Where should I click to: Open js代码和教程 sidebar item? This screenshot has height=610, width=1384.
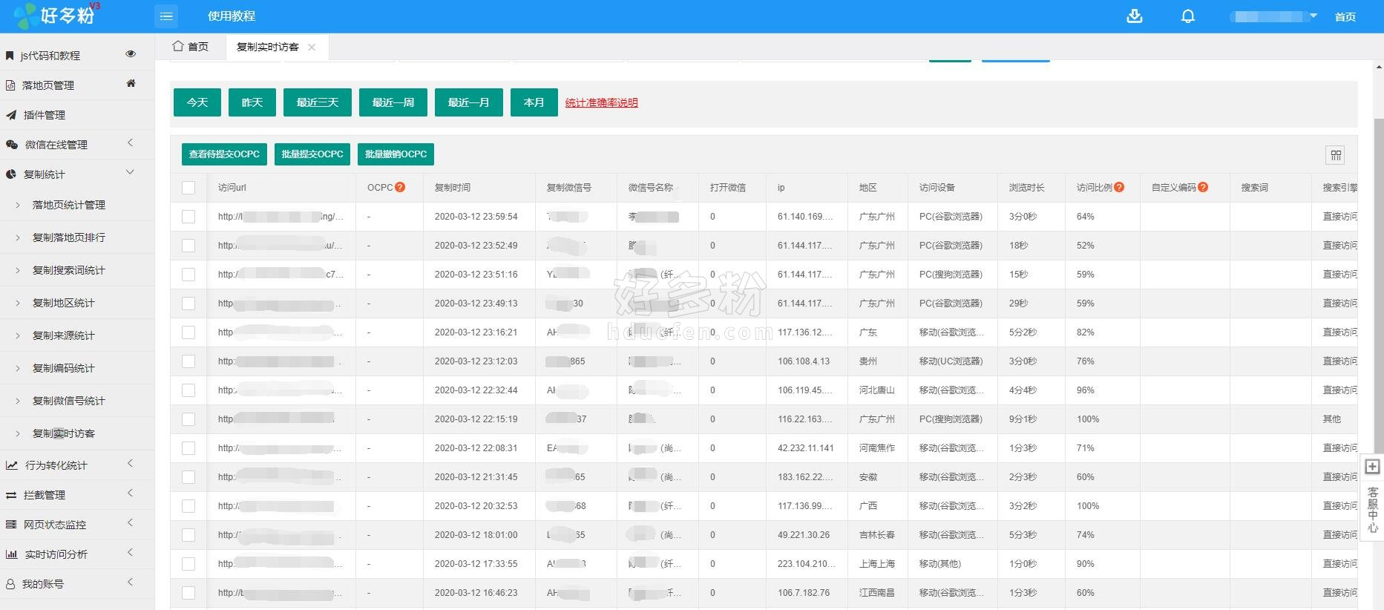pyautogui.click(x=50, y=56)
